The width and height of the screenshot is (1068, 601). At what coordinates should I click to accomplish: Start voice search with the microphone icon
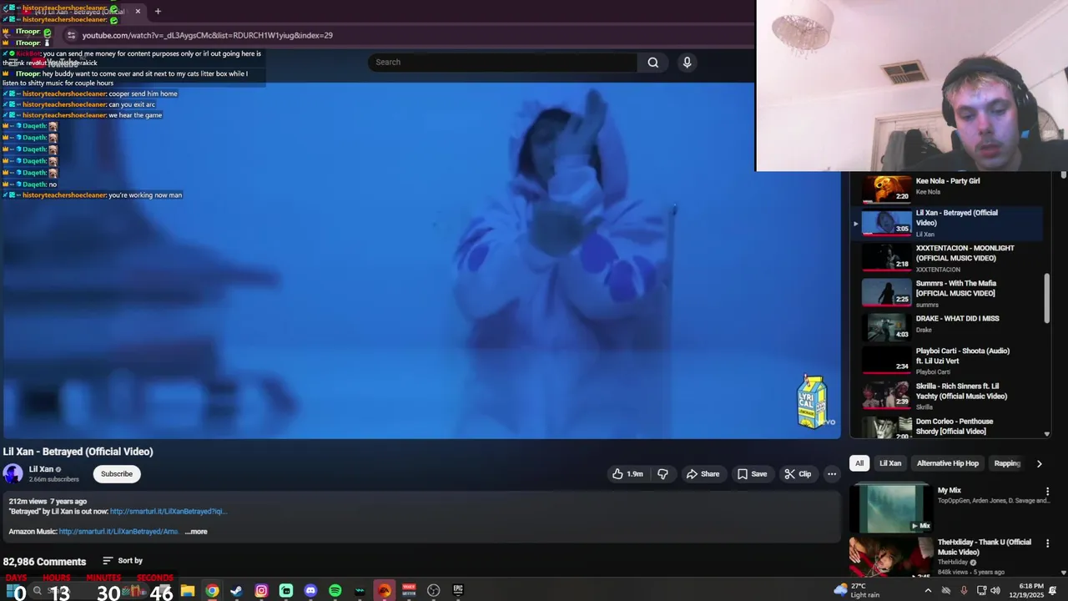[x=687, y=62]
